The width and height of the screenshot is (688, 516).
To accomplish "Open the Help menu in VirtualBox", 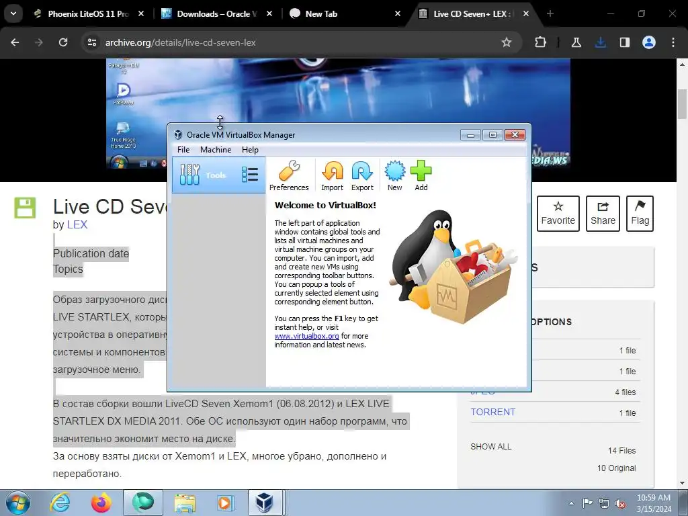I will 250,150.
